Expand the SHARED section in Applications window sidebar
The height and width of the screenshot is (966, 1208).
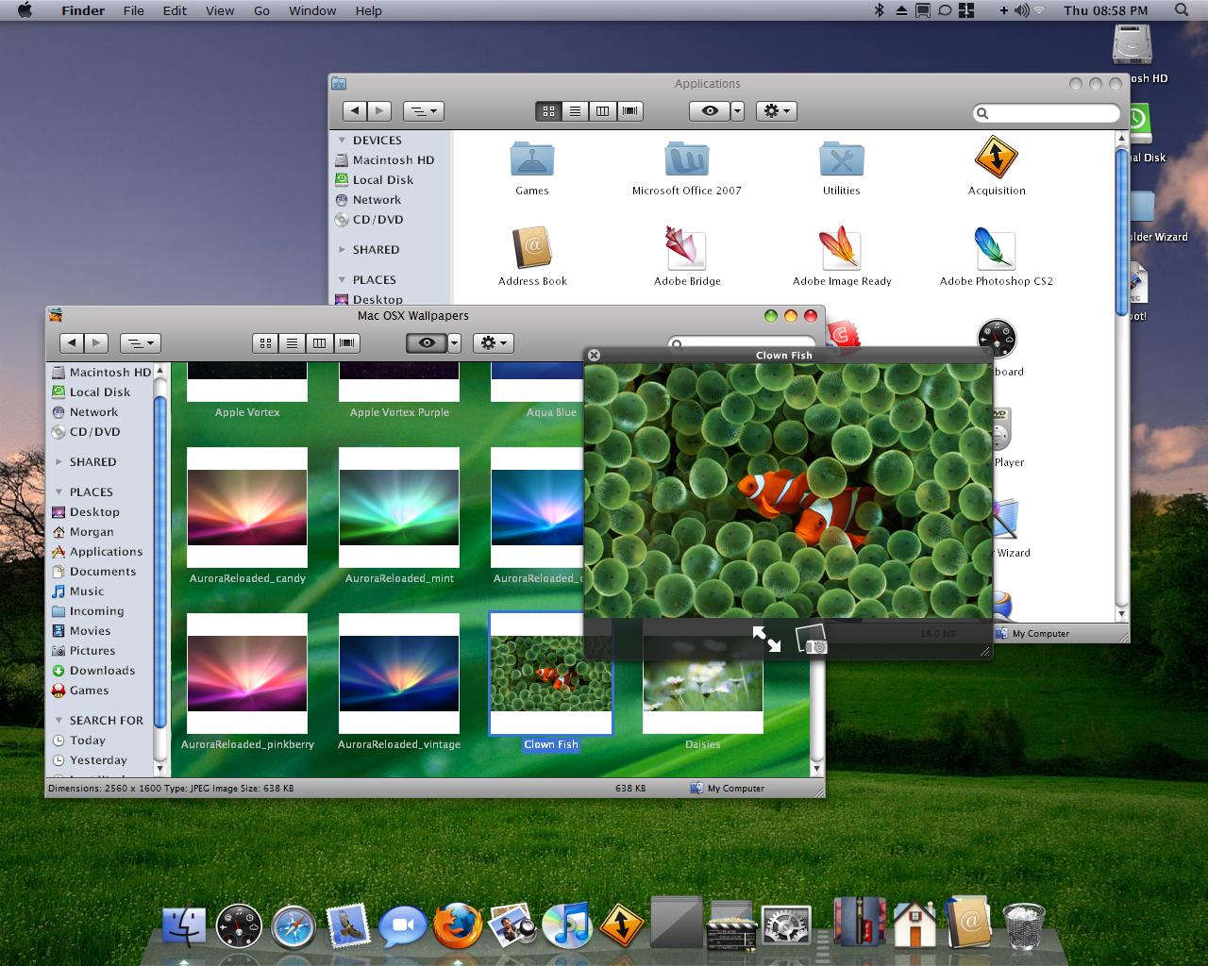tap(342, 250)
